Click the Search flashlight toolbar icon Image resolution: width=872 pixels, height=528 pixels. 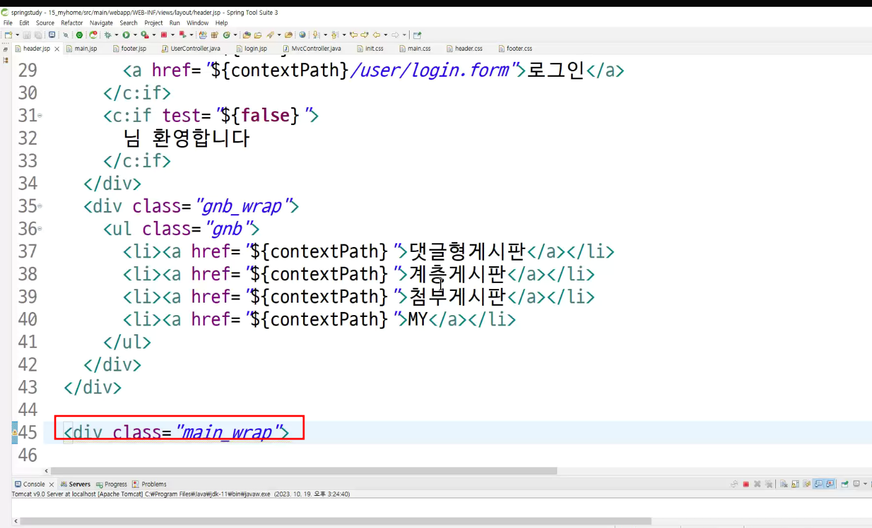(x=270, y=35)
